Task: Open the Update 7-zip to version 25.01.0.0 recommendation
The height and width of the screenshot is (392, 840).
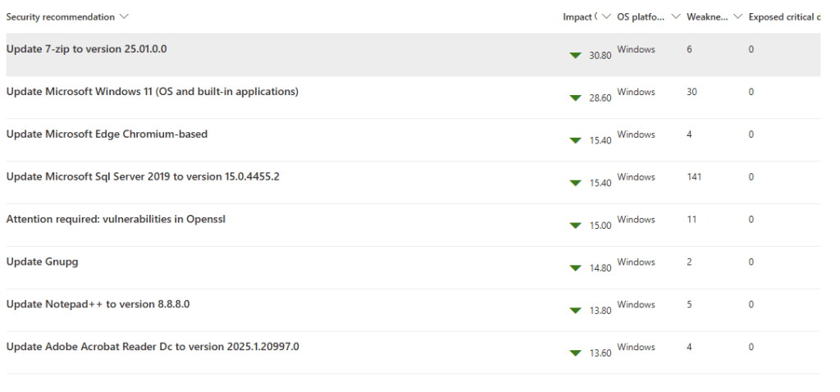Action: pyautogui.click(x=86, y=49)
